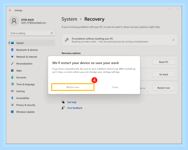Click the Get help headset icon
Viewport: 188px width, 150px height.
63,102
